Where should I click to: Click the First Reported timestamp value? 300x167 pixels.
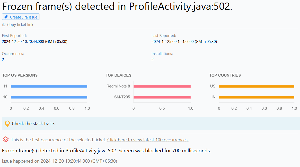tap(34, 41)
